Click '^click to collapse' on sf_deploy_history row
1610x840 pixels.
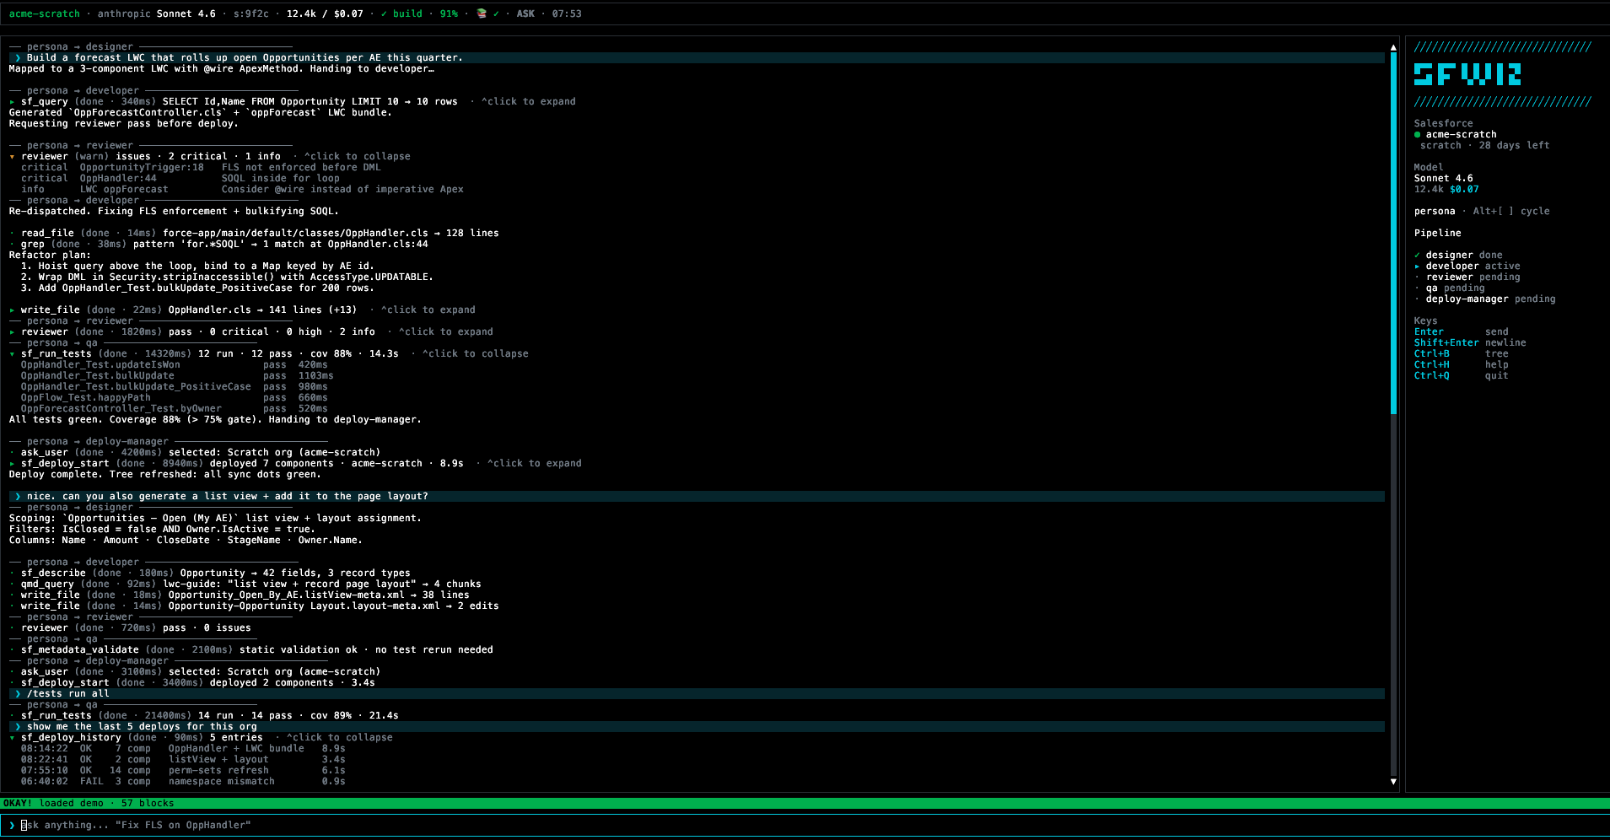click(x=340, y=737)
